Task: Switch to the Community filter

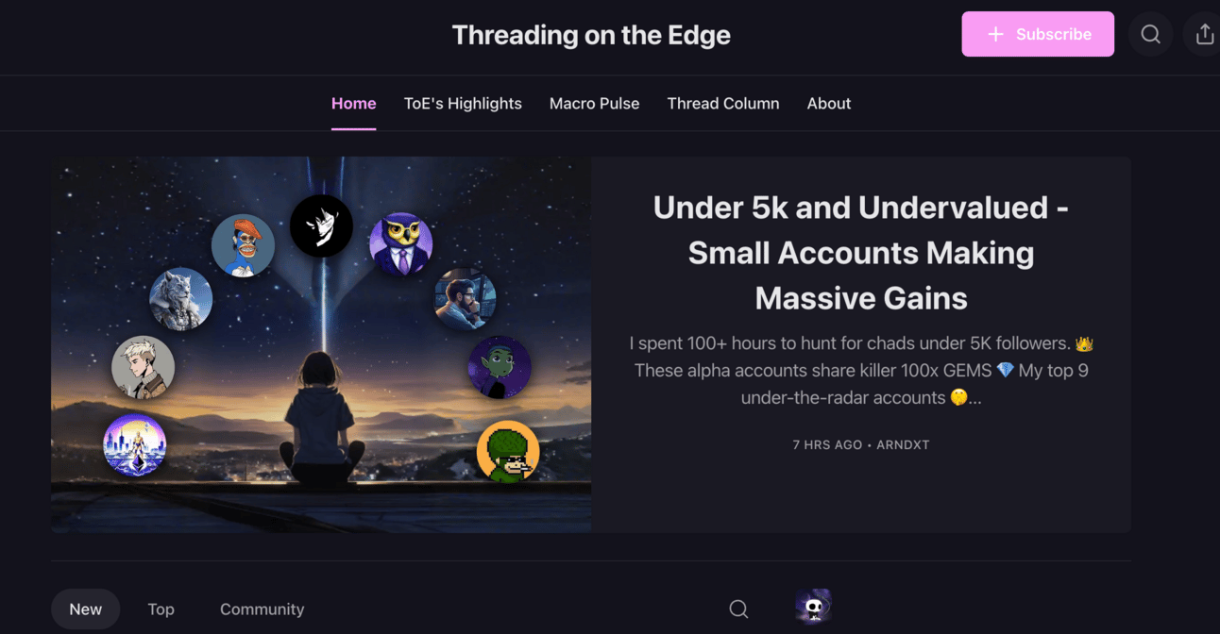Action: 262,609
